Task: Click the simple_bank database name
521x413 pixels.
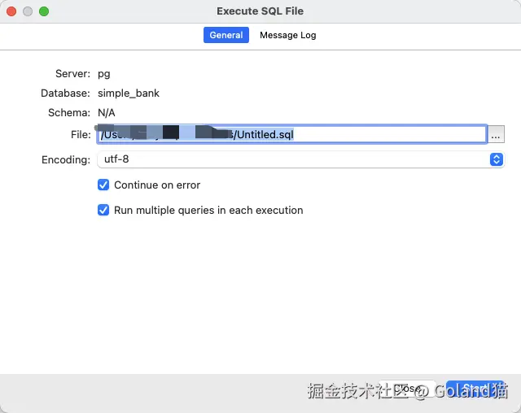Action: tap(129, 93)
